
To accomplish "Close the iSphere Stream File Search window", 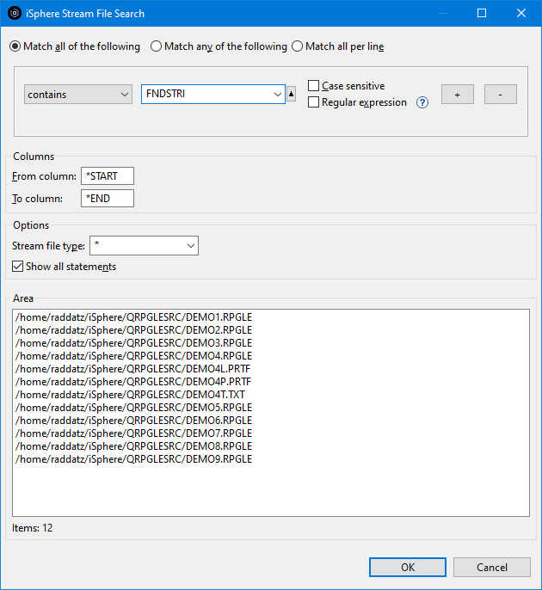I will tap(521, 13).
